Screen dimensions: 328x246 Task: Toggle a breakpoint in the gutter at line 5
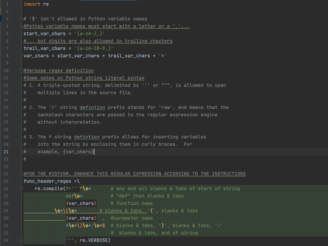14,34
